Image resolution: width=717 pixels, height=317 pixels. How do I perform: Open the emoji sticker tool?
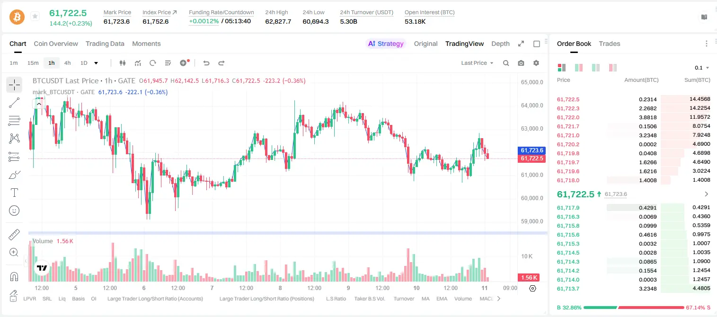[x=14, y=211]
